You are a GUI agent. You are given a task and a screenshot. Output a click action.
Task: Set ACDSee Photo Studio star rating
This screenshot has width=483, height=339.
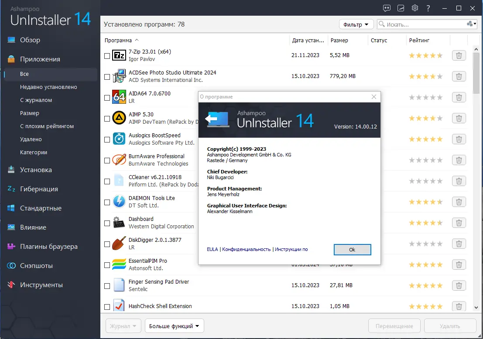pos(426,76)
